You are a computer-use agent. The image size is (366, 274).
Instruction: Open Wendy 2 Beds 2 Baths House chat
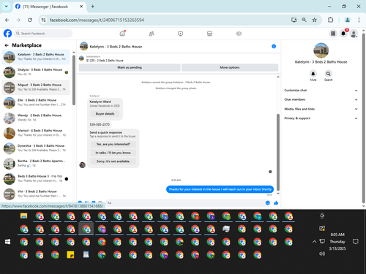pos(36,118)
